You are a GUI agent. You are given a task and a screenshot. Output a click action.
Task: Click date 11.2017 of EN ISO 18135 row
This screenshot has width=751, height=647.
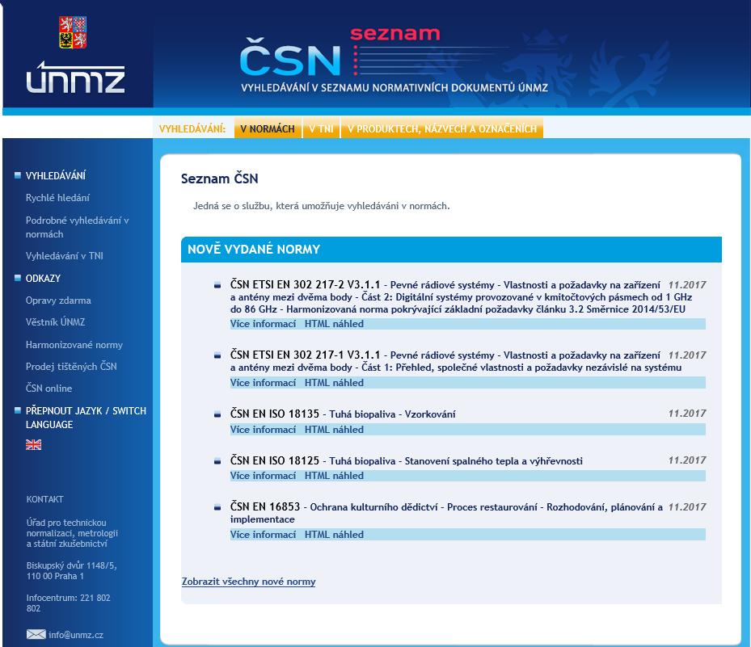(687, 413)
